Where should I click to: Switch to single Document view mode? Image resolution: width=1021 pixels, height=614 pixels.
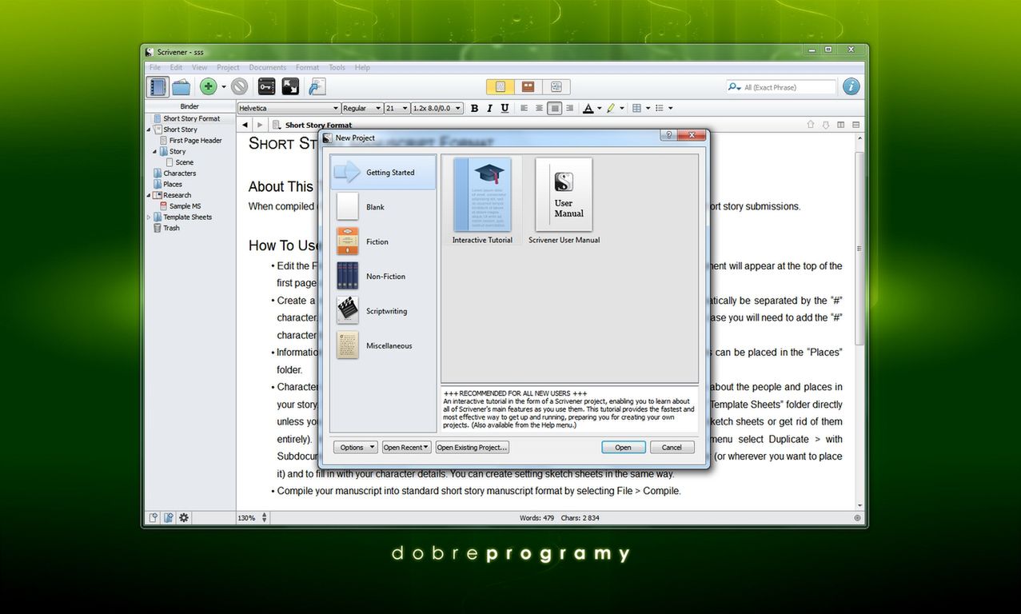[x=501, y=87]
